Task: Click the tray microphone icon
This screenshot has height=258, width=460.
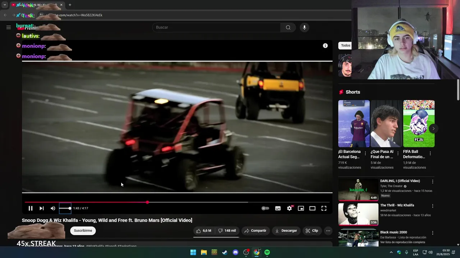Action: coord(406,252)
